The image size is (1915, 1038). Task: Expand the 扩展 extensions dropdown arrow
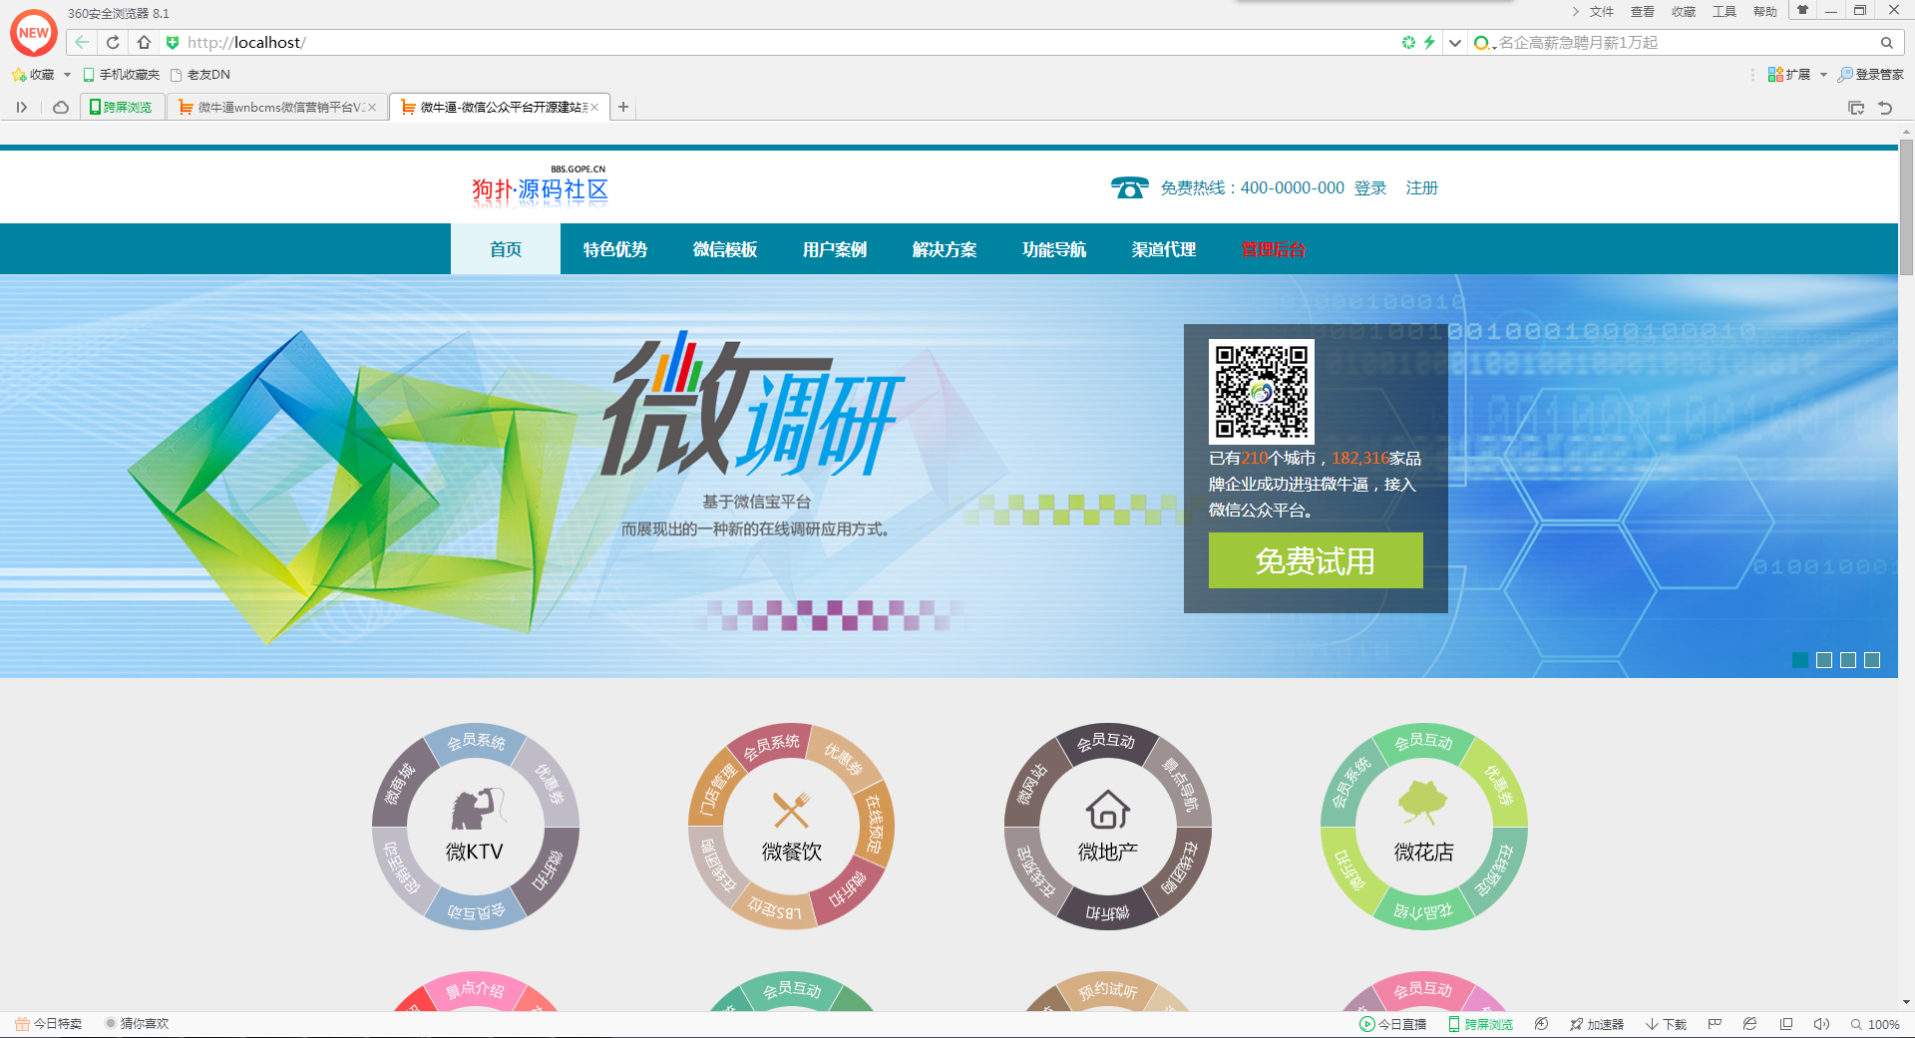[1823, 75]
